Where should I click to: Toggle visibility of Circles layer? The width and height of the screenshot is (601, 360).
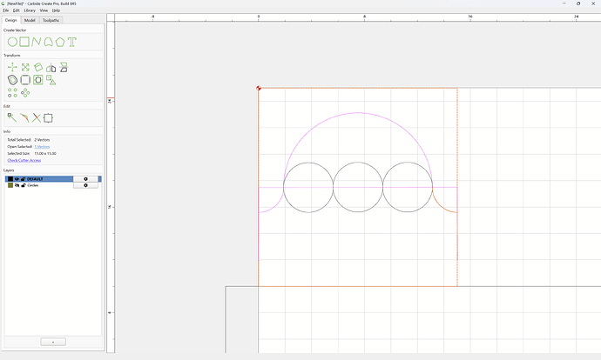coord(17,185)
